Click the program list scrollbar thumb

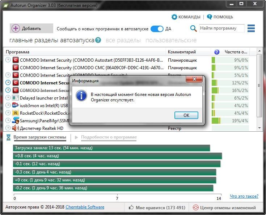259,85
